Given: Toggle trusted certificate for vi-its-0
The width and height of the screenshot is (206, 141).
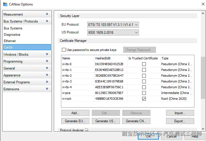Looking at the screenshot, I should pos(144,64).
